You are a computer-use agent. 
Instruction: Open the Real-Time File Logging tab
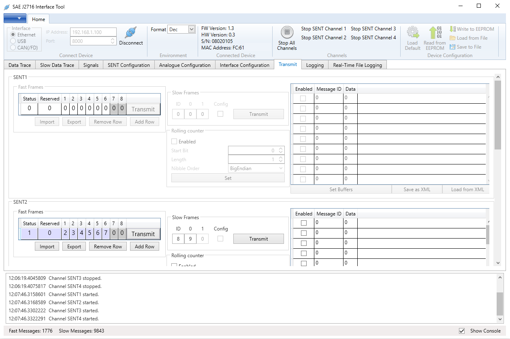point(357,65)
